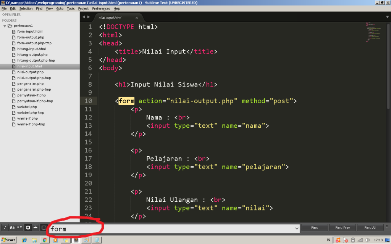The height and width of the screenshot is (244, 391).
Task: Click the OPEN FILES sidebar heading
Action: (x=11, y=15)
